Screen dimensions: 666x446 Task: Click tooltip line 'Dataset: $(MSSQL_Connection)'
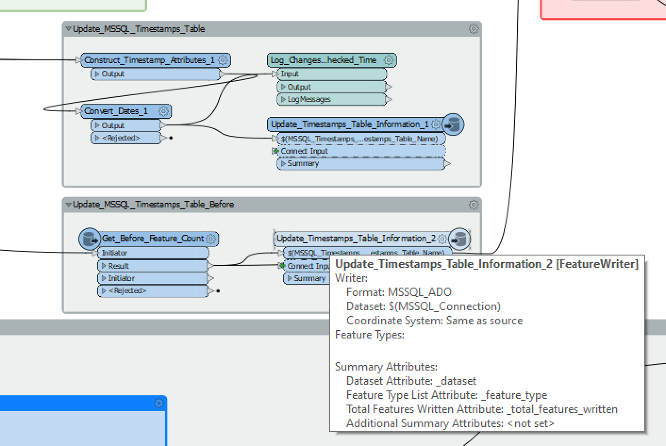[424, 306]
